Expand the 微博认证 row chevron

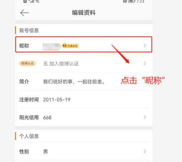click(x=145, y=64)
